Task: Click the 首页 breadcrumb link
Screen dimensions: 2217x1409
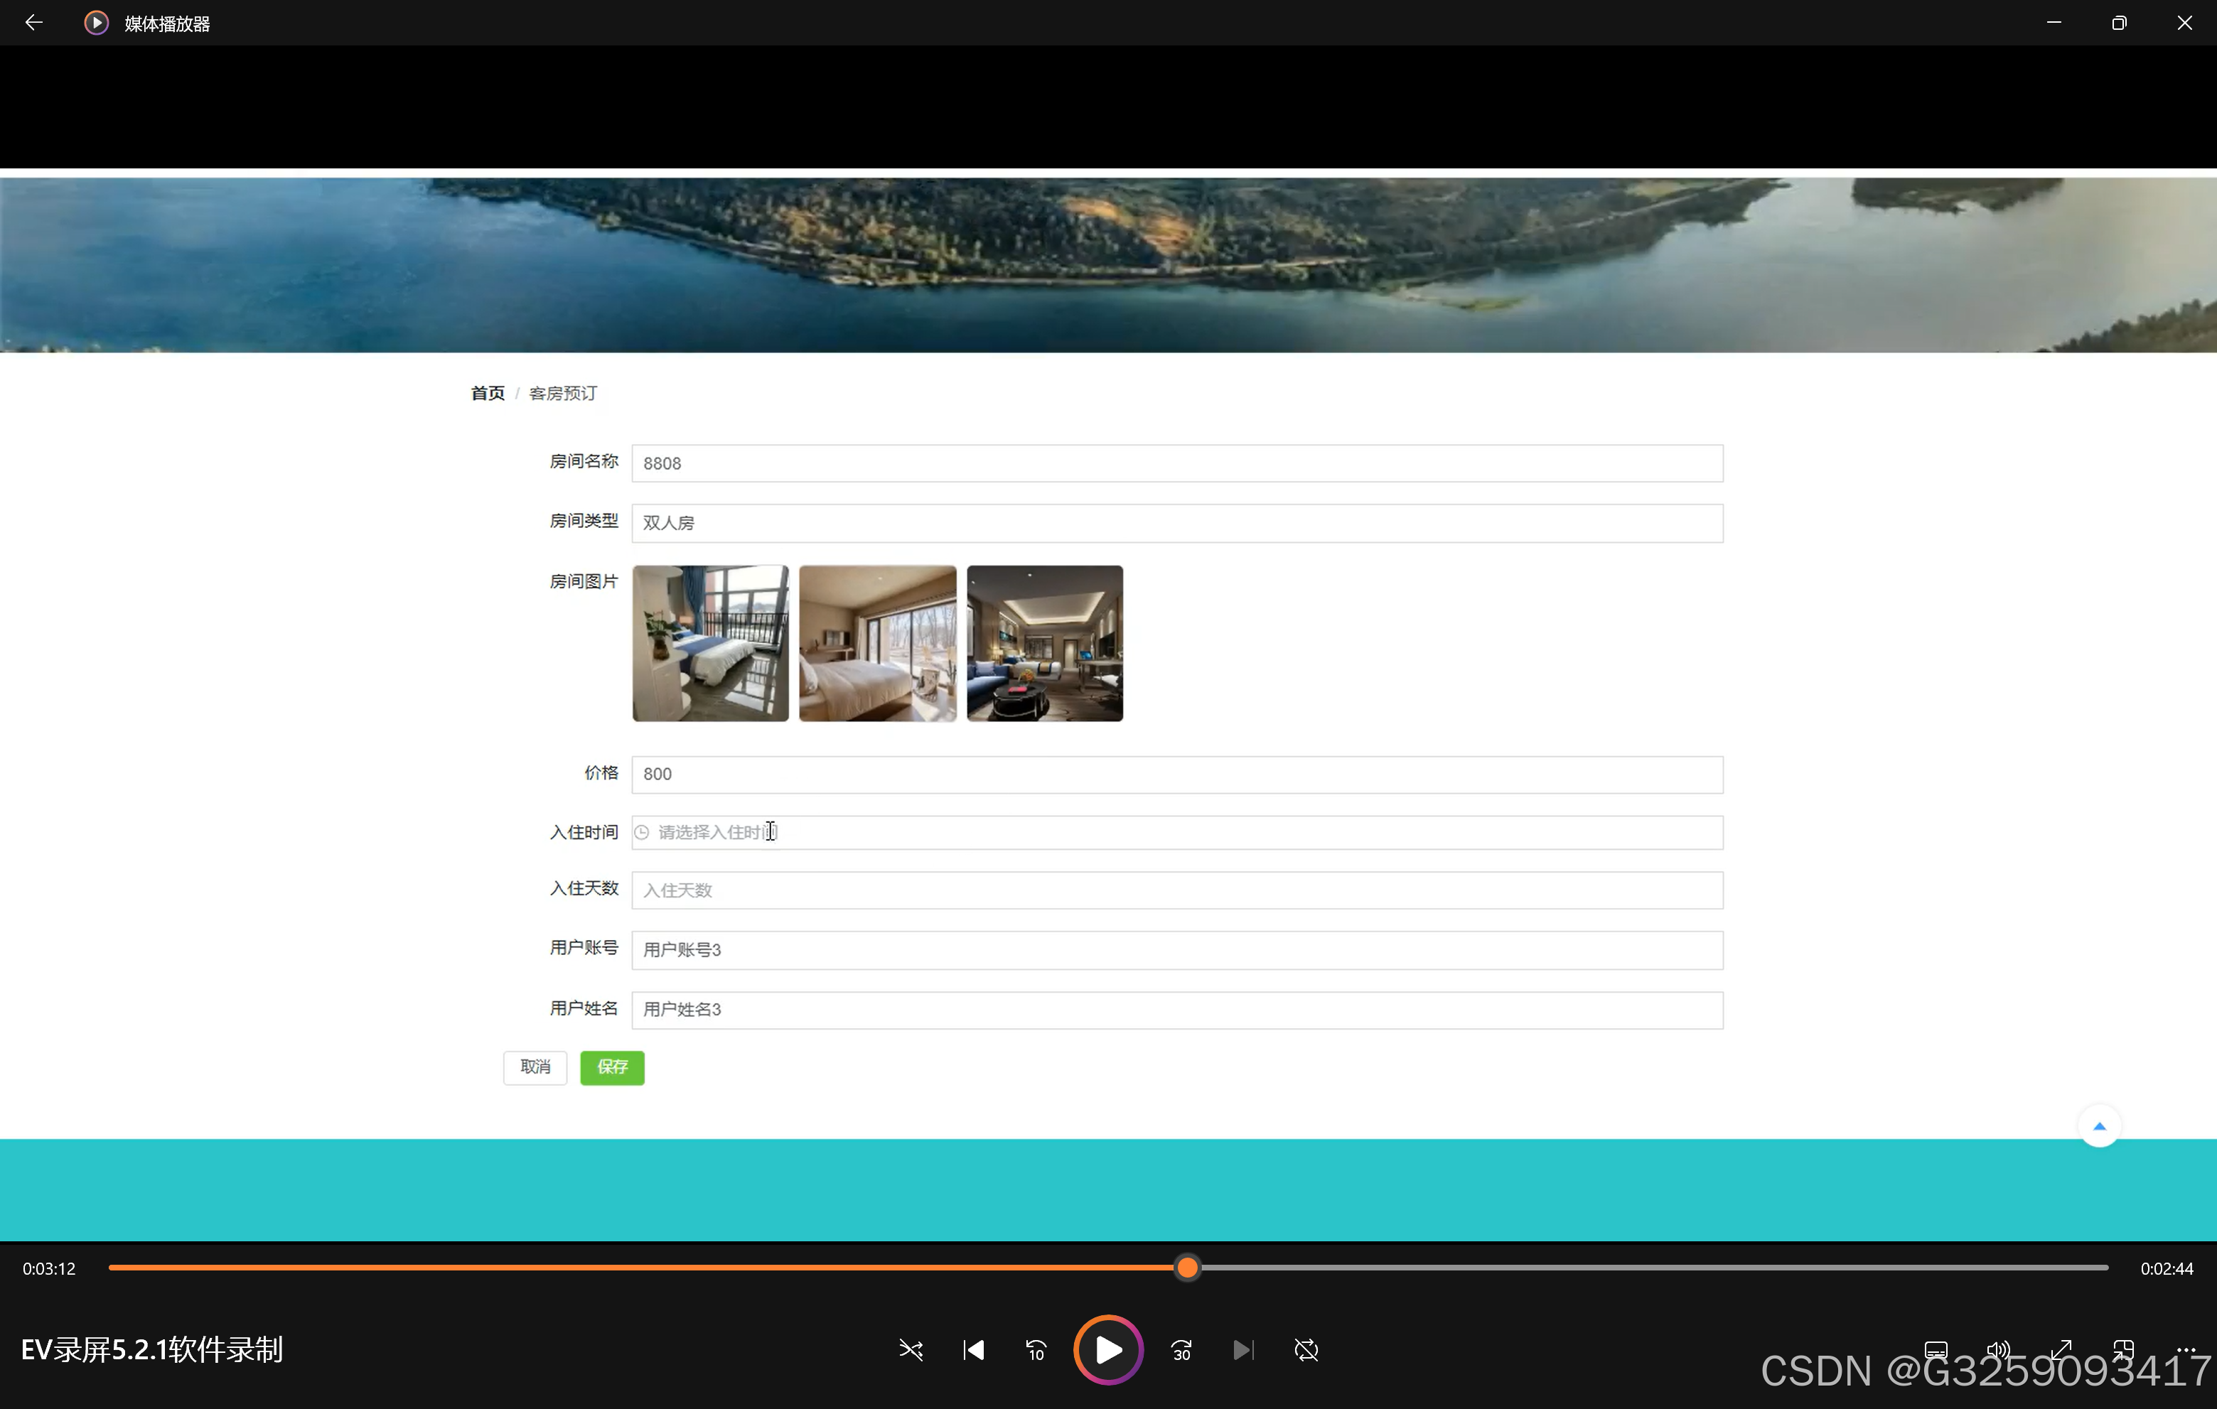Action: [x=487, y=393]
